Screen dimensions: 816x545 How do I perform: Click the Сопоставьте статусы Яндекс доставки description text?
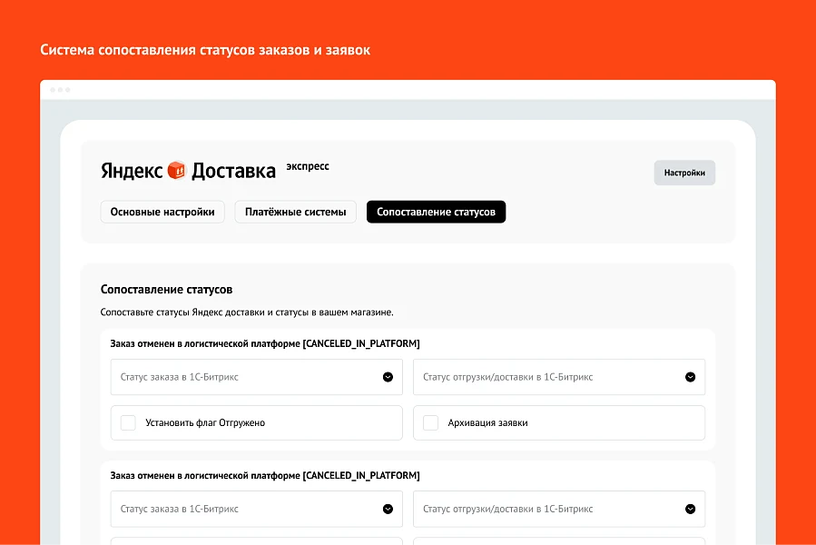click(247, 312)
